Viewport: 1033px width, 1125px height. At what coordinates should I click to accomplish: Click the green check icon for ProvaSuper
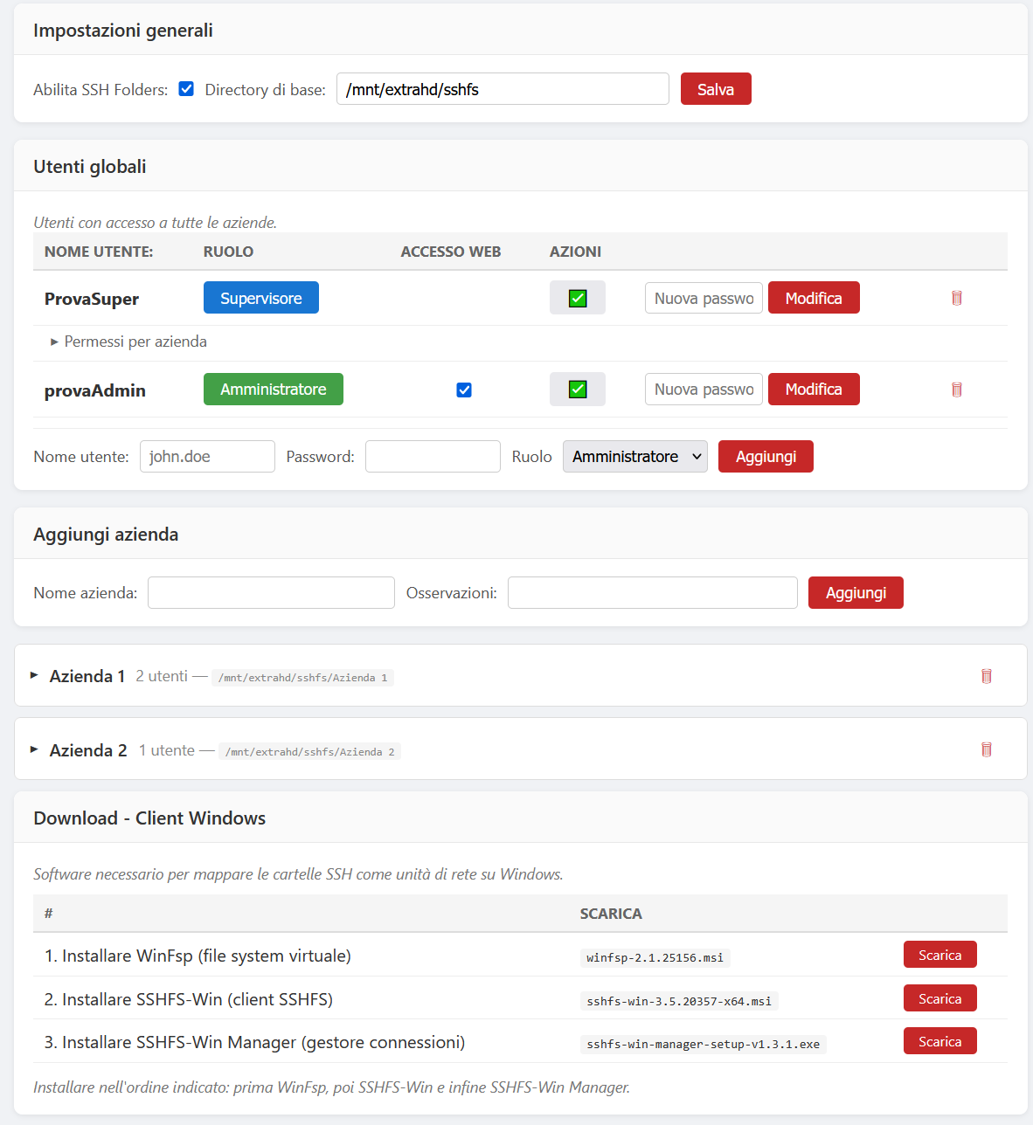click(x=578, y=298)
